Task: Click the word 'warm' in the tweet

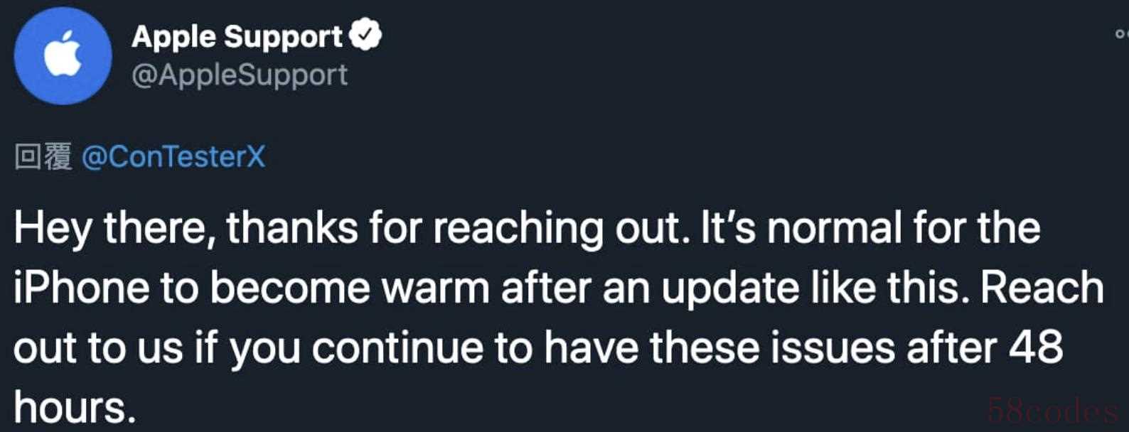Action: click(434, 288)
